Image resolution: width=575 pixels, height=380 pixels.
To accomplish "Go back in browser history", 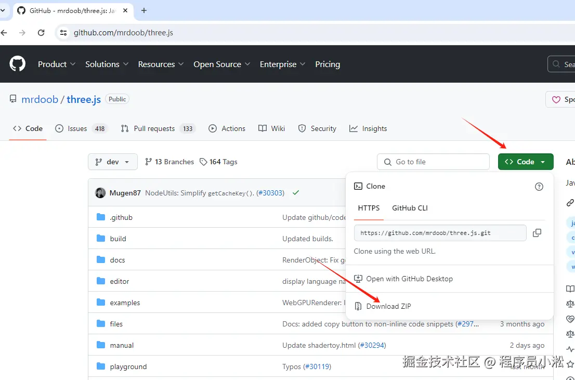I will tap(4, 33).
